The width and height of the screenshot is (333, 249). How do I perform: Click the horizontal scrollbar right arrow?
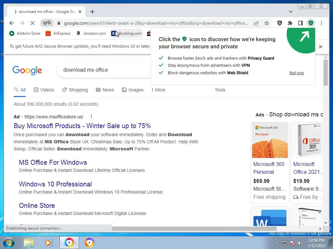point(320,229)
